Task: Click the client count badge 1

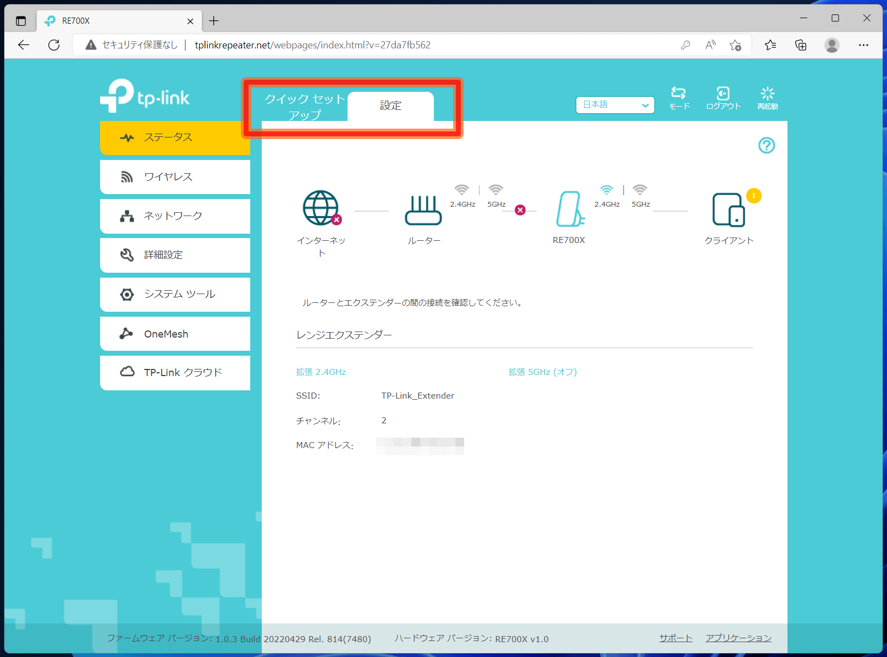Action: click(754, 196)
